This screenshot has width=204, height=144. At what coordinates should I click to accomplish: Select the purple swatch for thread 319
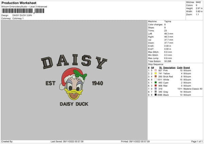156,89
